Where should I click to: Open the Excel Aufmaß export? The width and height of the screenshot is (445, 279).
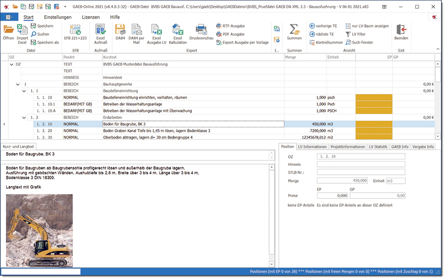coord(100,30)
